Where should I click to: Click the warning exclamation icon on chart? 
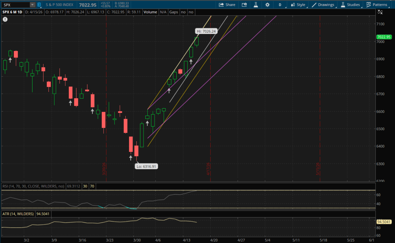5,19
